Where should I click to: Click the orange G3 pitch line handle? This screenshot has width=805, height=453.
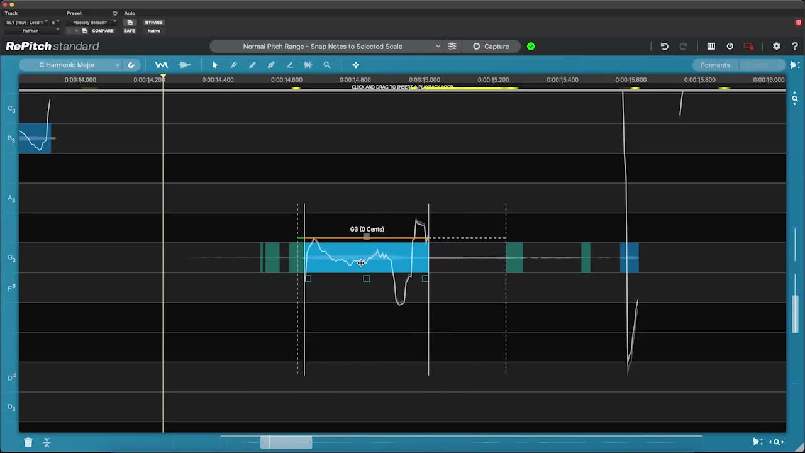[x=367, y=237]
